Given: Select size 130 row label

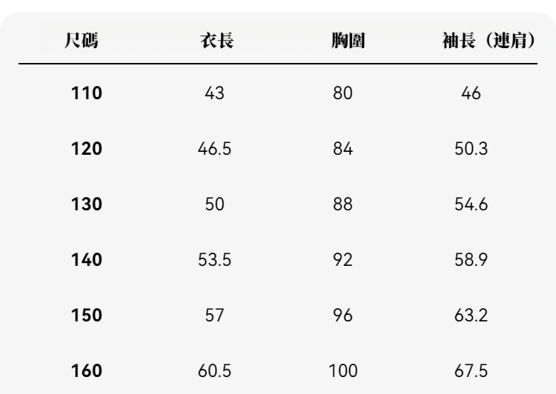Looking at the screenshot, I should [86, 204].
